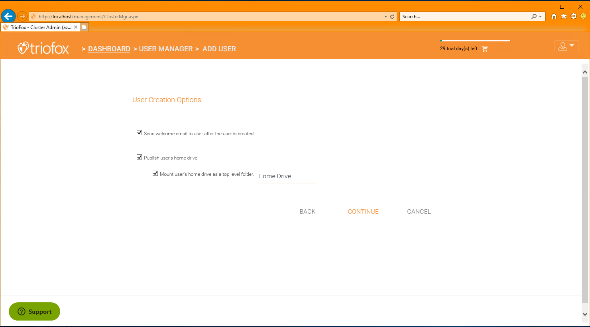
Task: Open search provider dropdown arrow
Action: pyautogui.click(x=540, y=17)
